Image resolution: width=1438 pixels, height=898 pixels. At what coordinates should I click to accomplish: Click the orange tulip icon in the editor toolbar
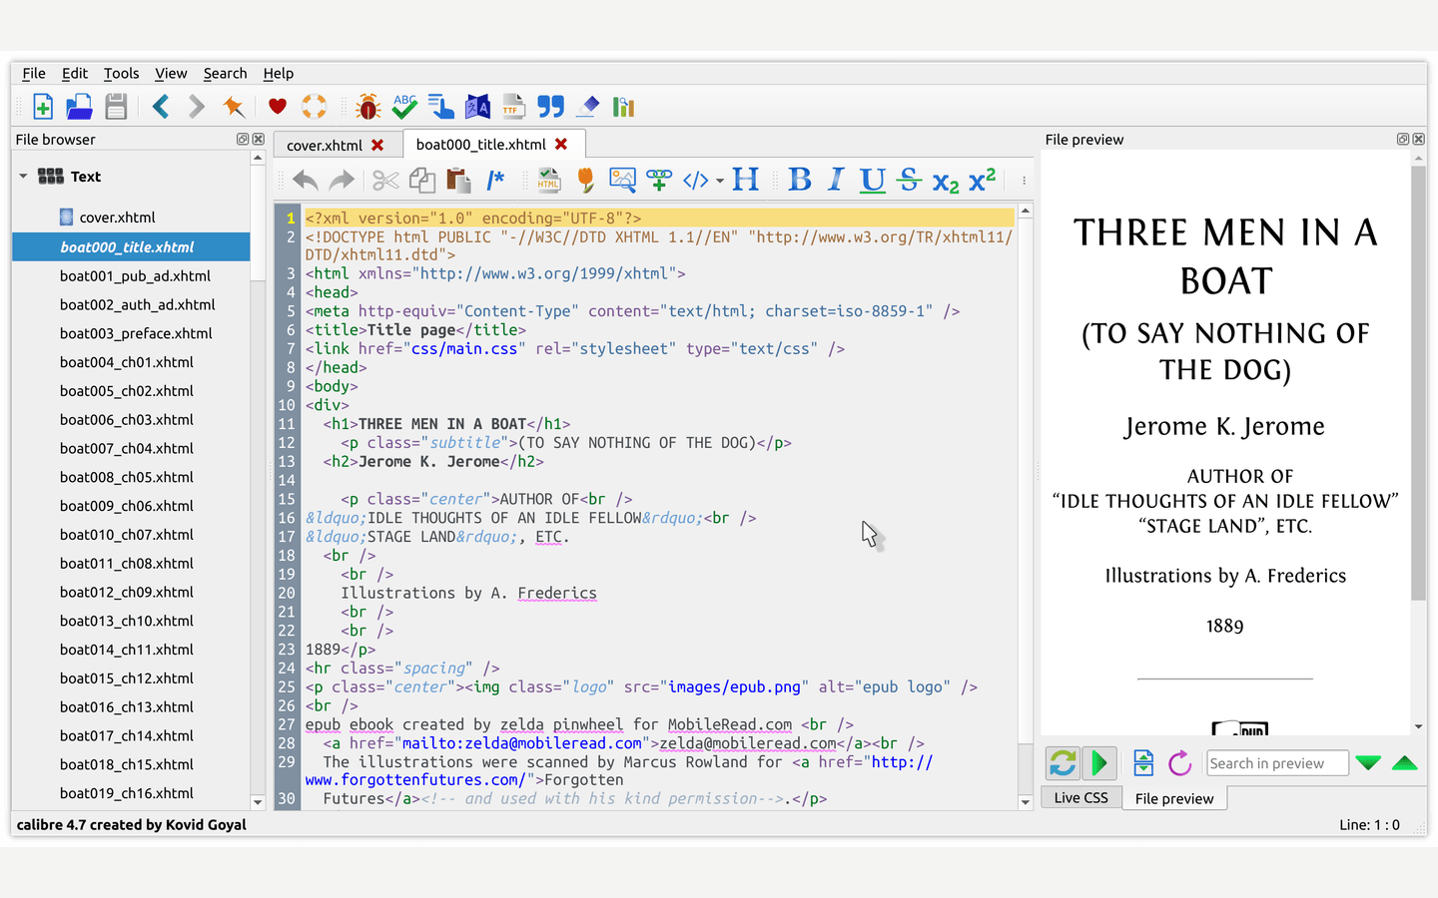(x=586, y=181)
